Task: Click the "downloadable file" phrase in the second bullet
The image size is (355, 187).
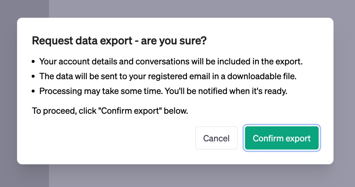Action: point(262,76)
